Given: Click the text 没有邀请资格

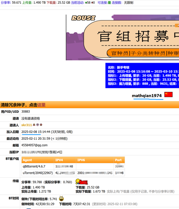Looking at the screenshot, I should [x=31, y=118].
